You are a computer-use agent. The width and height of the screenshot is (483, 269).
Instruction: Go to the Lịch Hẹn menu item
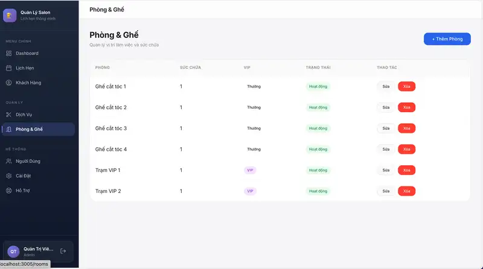[x=25, y=68]
